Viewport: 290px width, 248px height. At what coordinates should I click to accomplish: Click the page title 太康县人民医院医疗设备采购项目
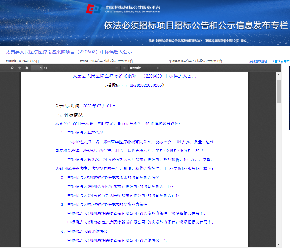click(x=69, y=52)
